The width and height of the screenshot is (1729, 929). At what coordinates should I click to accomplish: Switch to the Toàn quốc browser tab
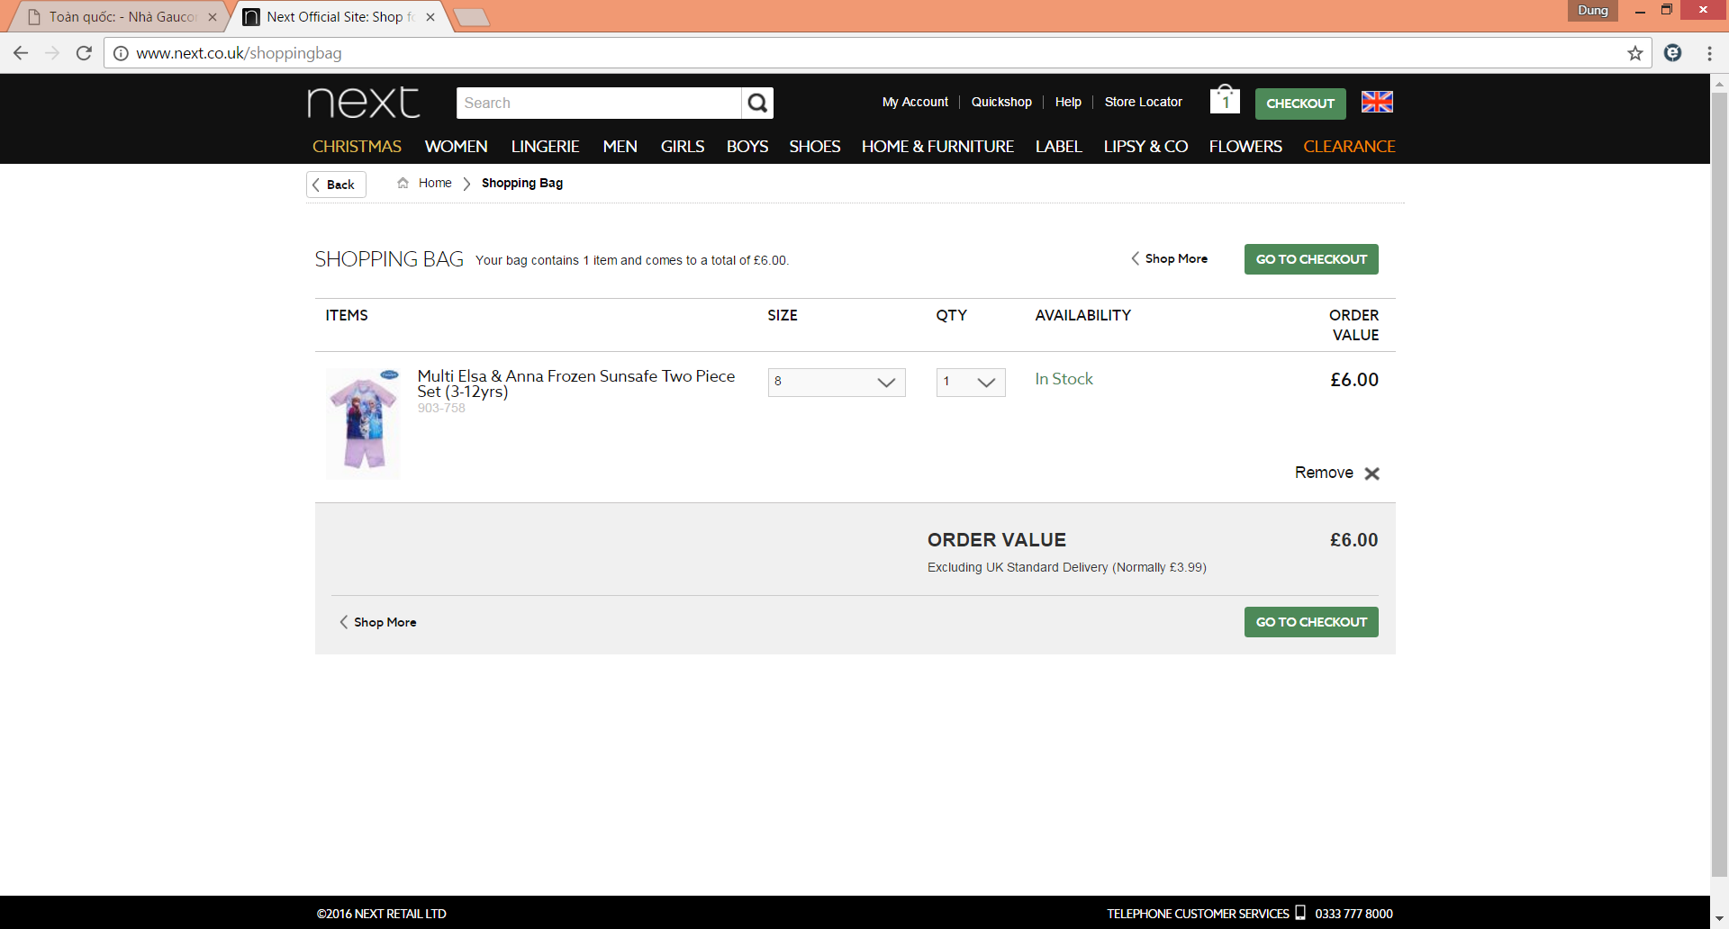click(x=122, y=17)
